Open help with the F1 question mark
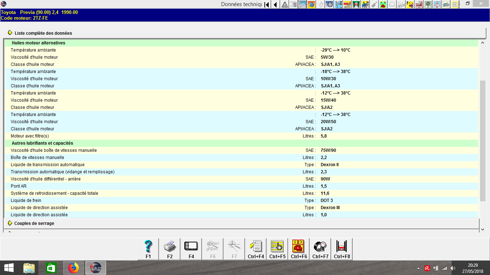This screenshot has width=490, height=275. pos(148,249)
